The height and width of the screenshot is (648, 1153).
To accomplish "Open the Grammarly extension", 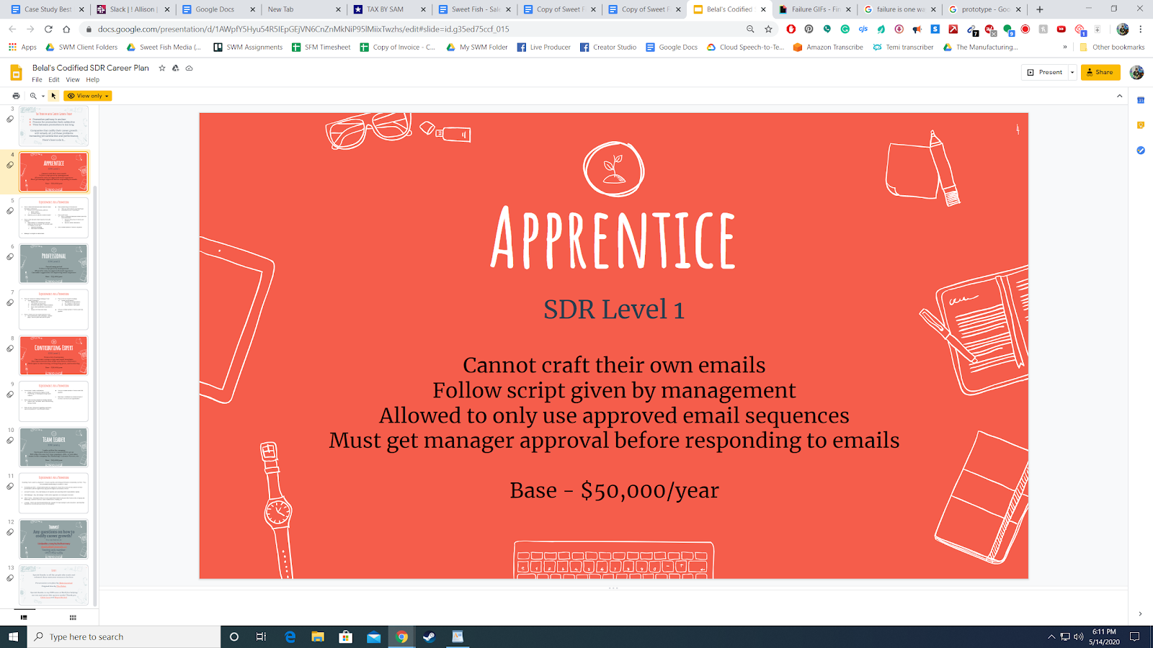I will [845, 30].
